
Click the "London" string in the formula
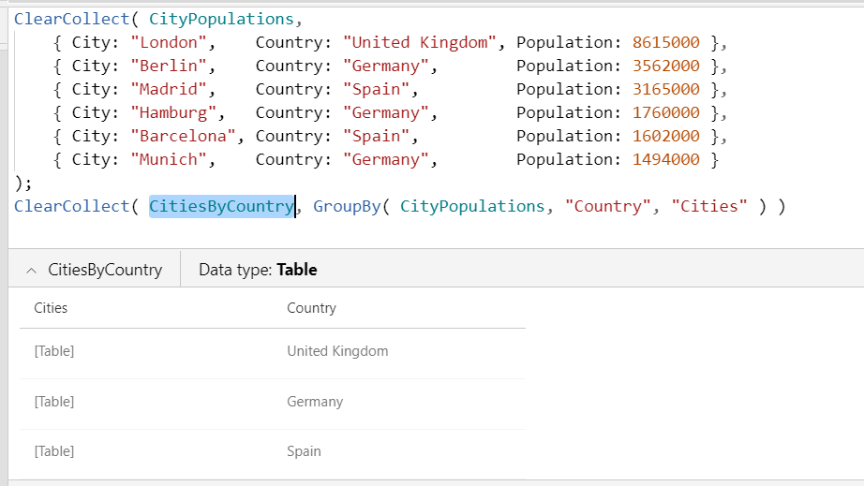click(x=169, y=42)
